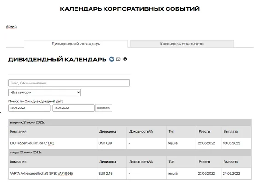Open the Архив link
Image resolution: width=276 pixels, height=186 pixels.
click(x=11, y=27)
